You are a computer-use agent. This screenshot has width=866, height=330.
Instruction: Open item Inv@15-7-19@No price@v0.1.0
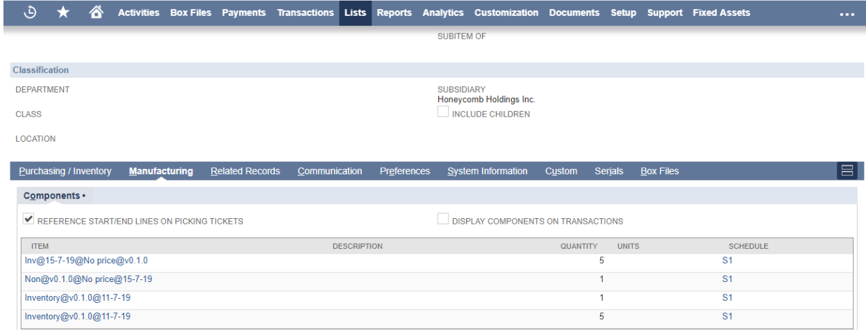click(x=86, y=261)
